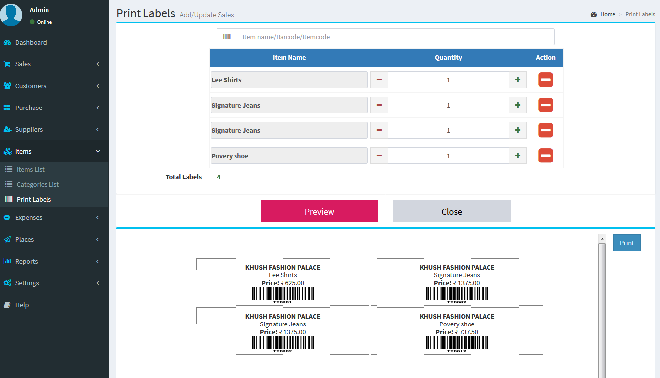Follow the Home breadcrumb link

(x=608, y=15)
